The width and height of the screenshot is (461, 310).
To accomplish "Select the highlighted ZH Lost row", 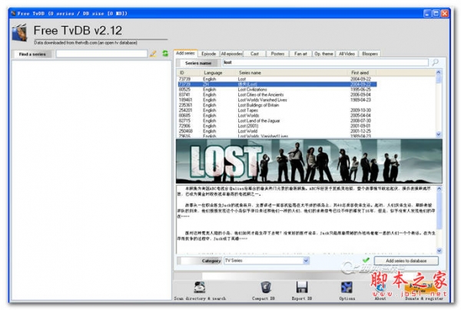I will (277, 84).
